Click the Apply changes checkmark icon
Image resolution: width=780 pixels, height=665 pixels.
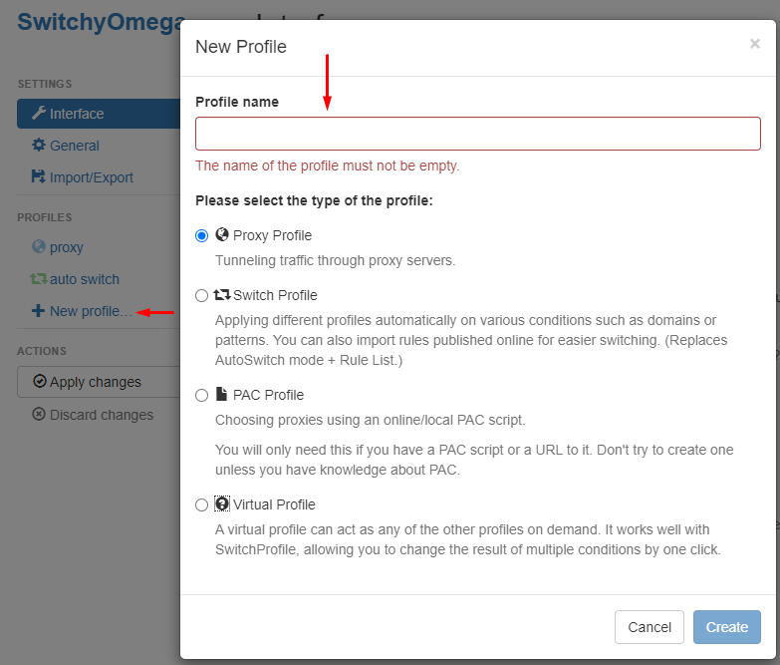[x=39, y=381]
